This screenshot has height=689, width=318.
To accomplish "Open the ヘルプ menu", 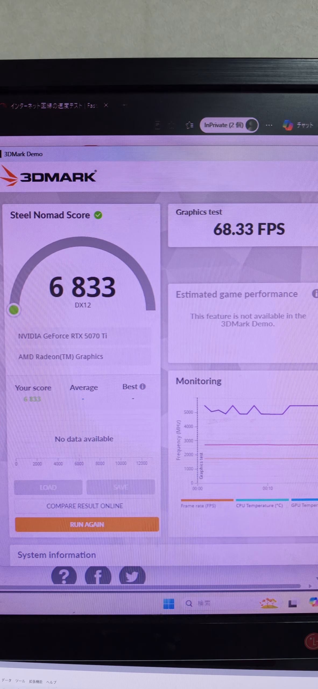I will click(51, 682).
